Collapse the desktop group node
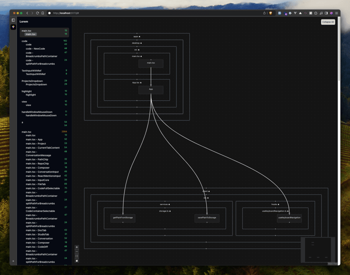Image resolution: width=350 pixels, height=275 pixels. pyautogui.click(x=137, y=43)
